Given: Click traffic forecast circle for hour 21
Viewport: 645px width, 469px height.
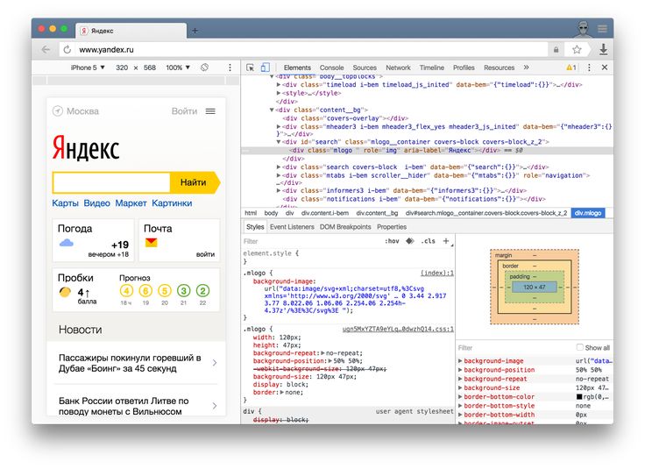Looking at the screenshot, I should point(183,291).
